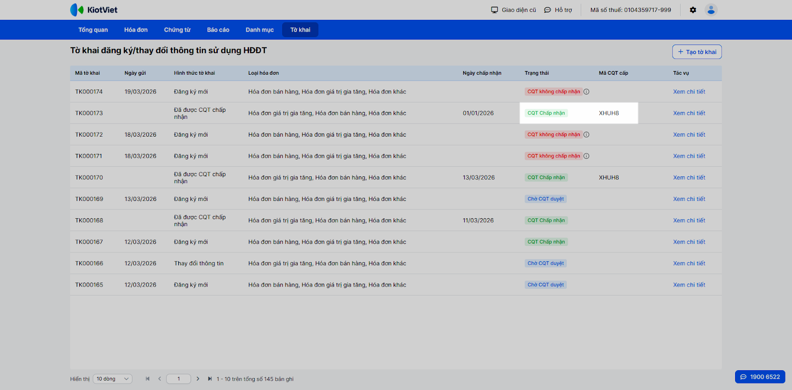
Task: Click Chờ CQT duyệt badge for TK000165
Action: 545,285
